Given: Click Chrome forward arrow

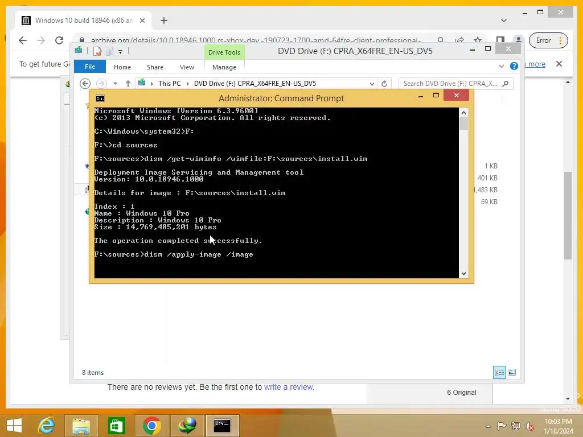Looking at the screenshot, I should coord(41,40).
